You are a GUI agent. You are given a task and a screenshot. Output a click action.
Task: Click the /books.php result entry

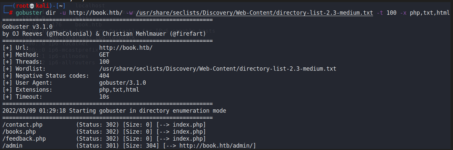tap(19, 132)
